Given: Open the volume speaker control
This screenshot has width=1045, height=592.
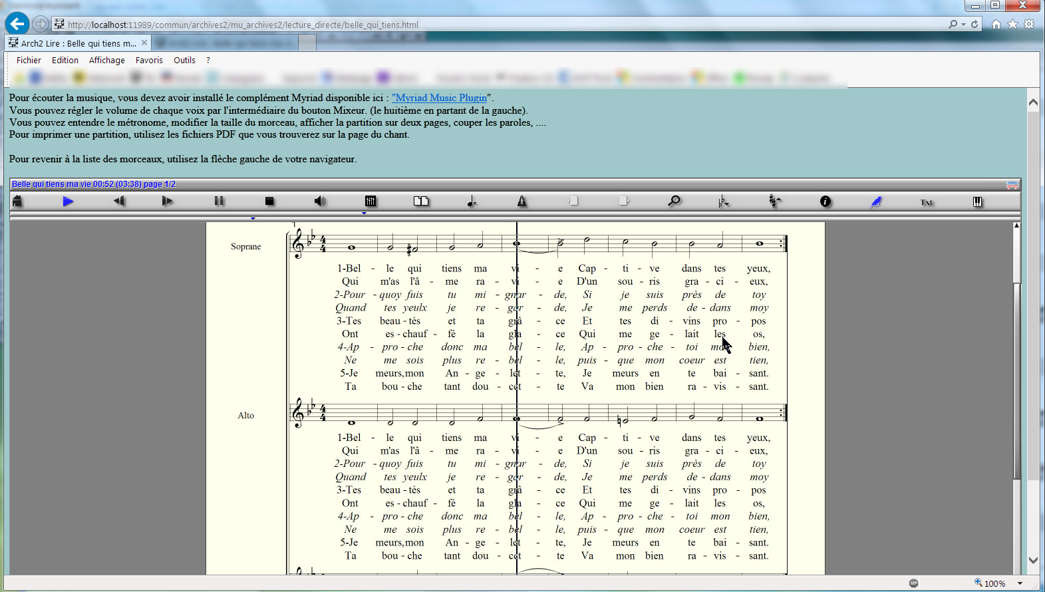Looking at the screenshot, I should pos(320,201).
